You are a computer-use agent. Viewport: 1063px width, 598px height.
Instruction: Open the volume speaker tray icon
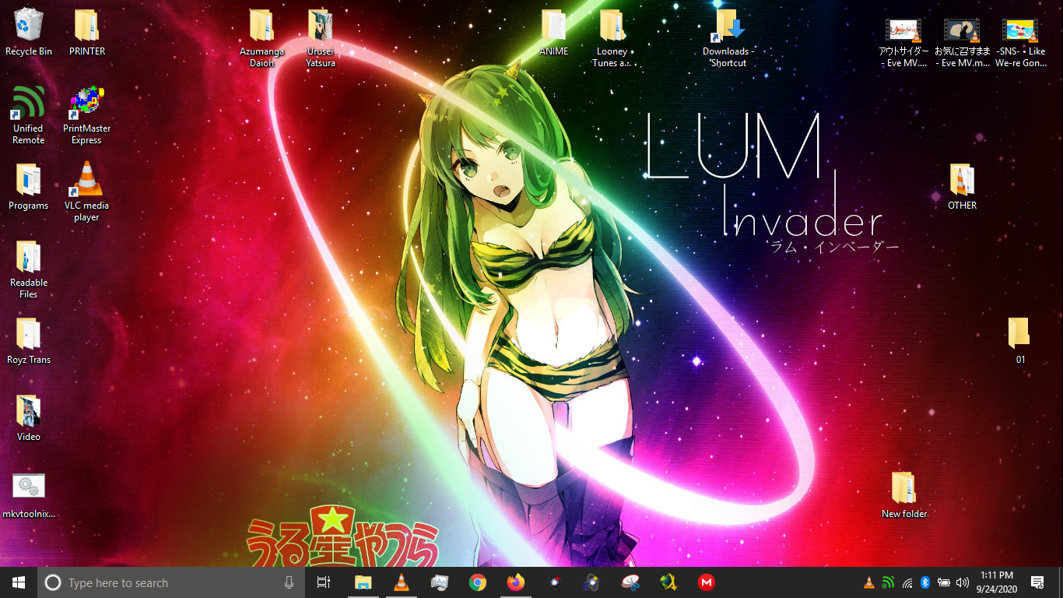coord(963,582)
